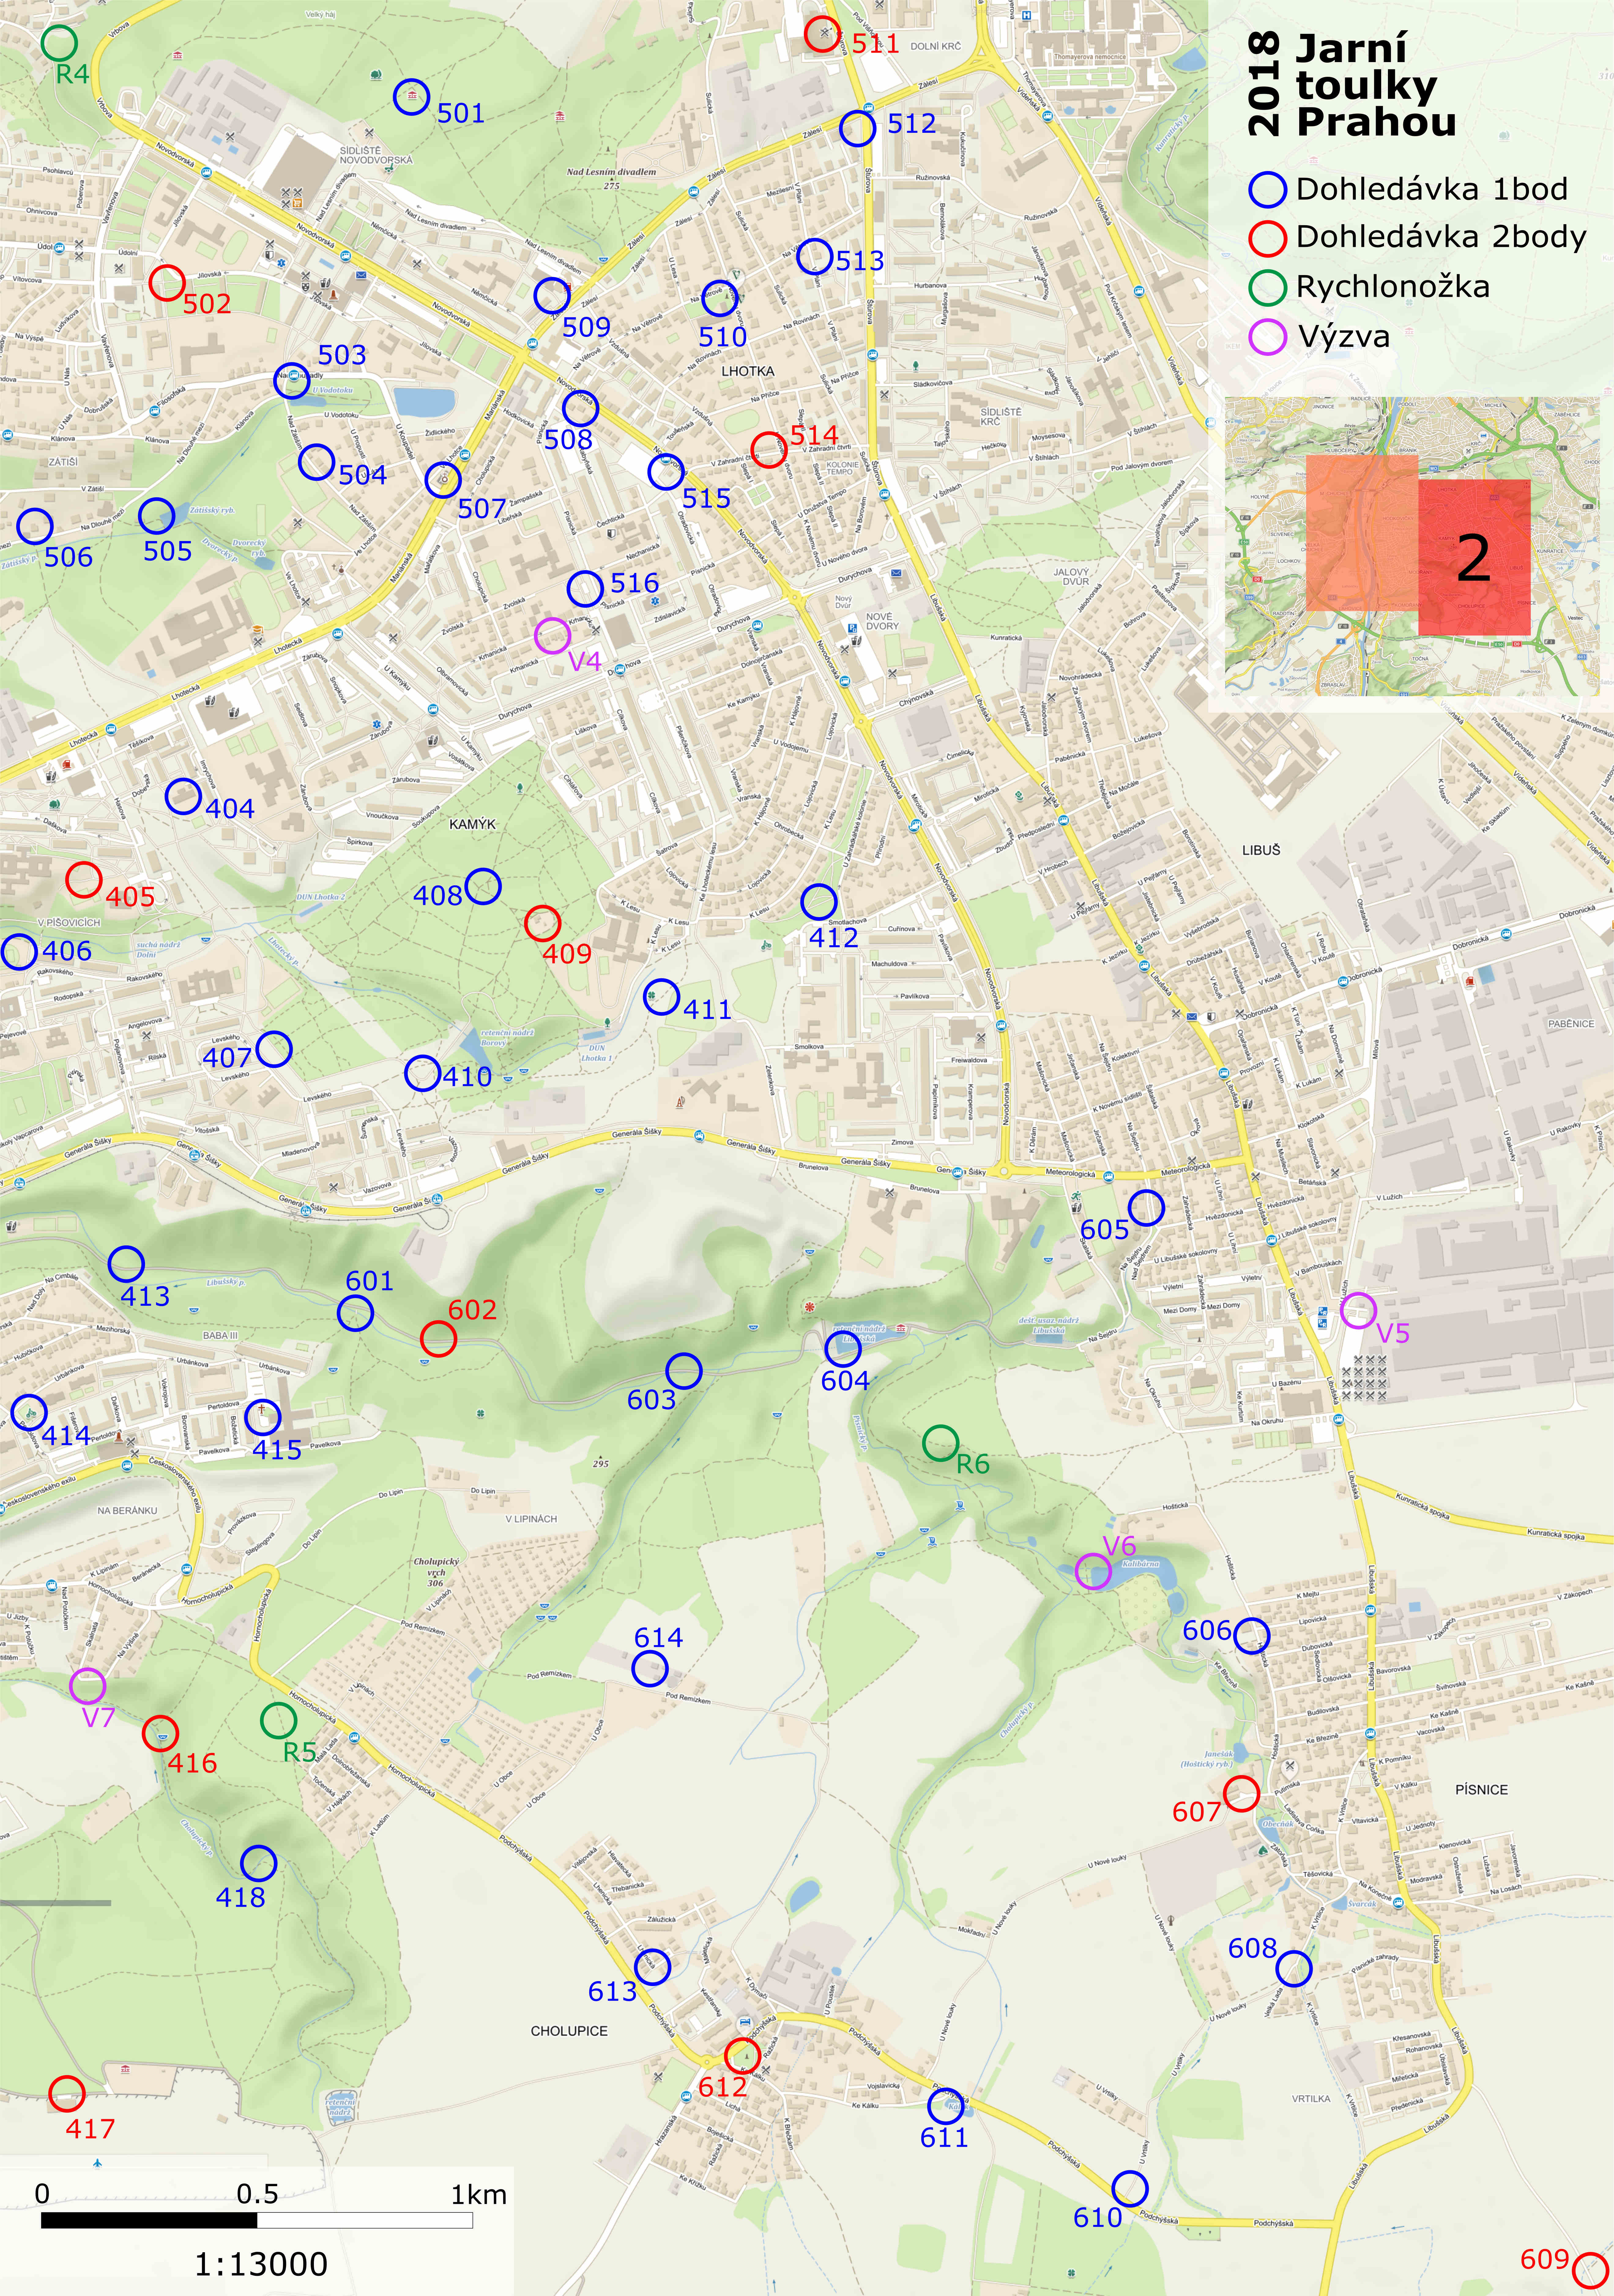Select the blue circle marker 418
The height and width of the screenshot is (2296, 1614).
[259, 1863]
